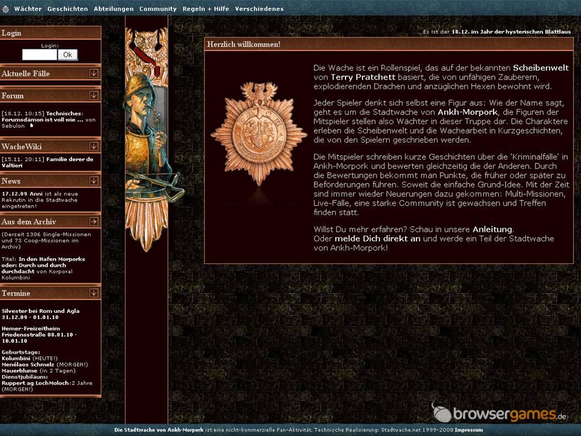Click the date text '18.12. im Jahr der hysterischen Blattlaus'

point(511,32)
